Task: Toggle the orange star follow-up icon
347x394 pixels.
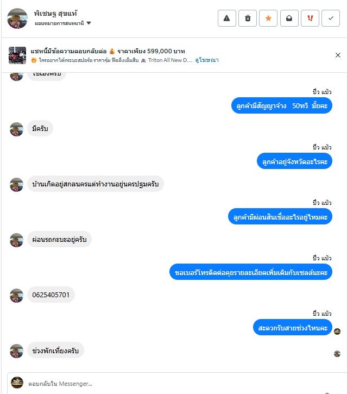Action: [268, 18]
